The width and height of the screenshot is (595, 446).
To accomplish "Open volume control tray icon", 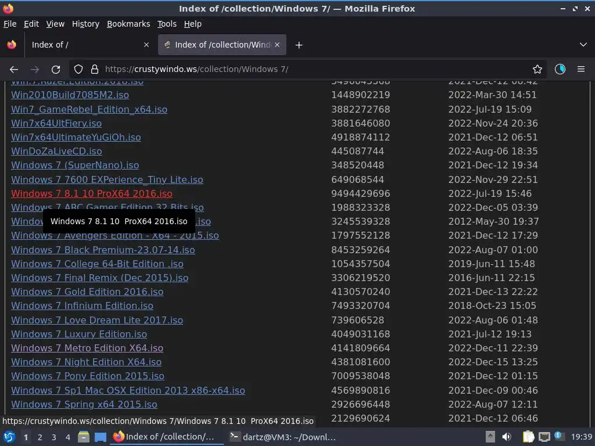I will (x=506, y=437).
